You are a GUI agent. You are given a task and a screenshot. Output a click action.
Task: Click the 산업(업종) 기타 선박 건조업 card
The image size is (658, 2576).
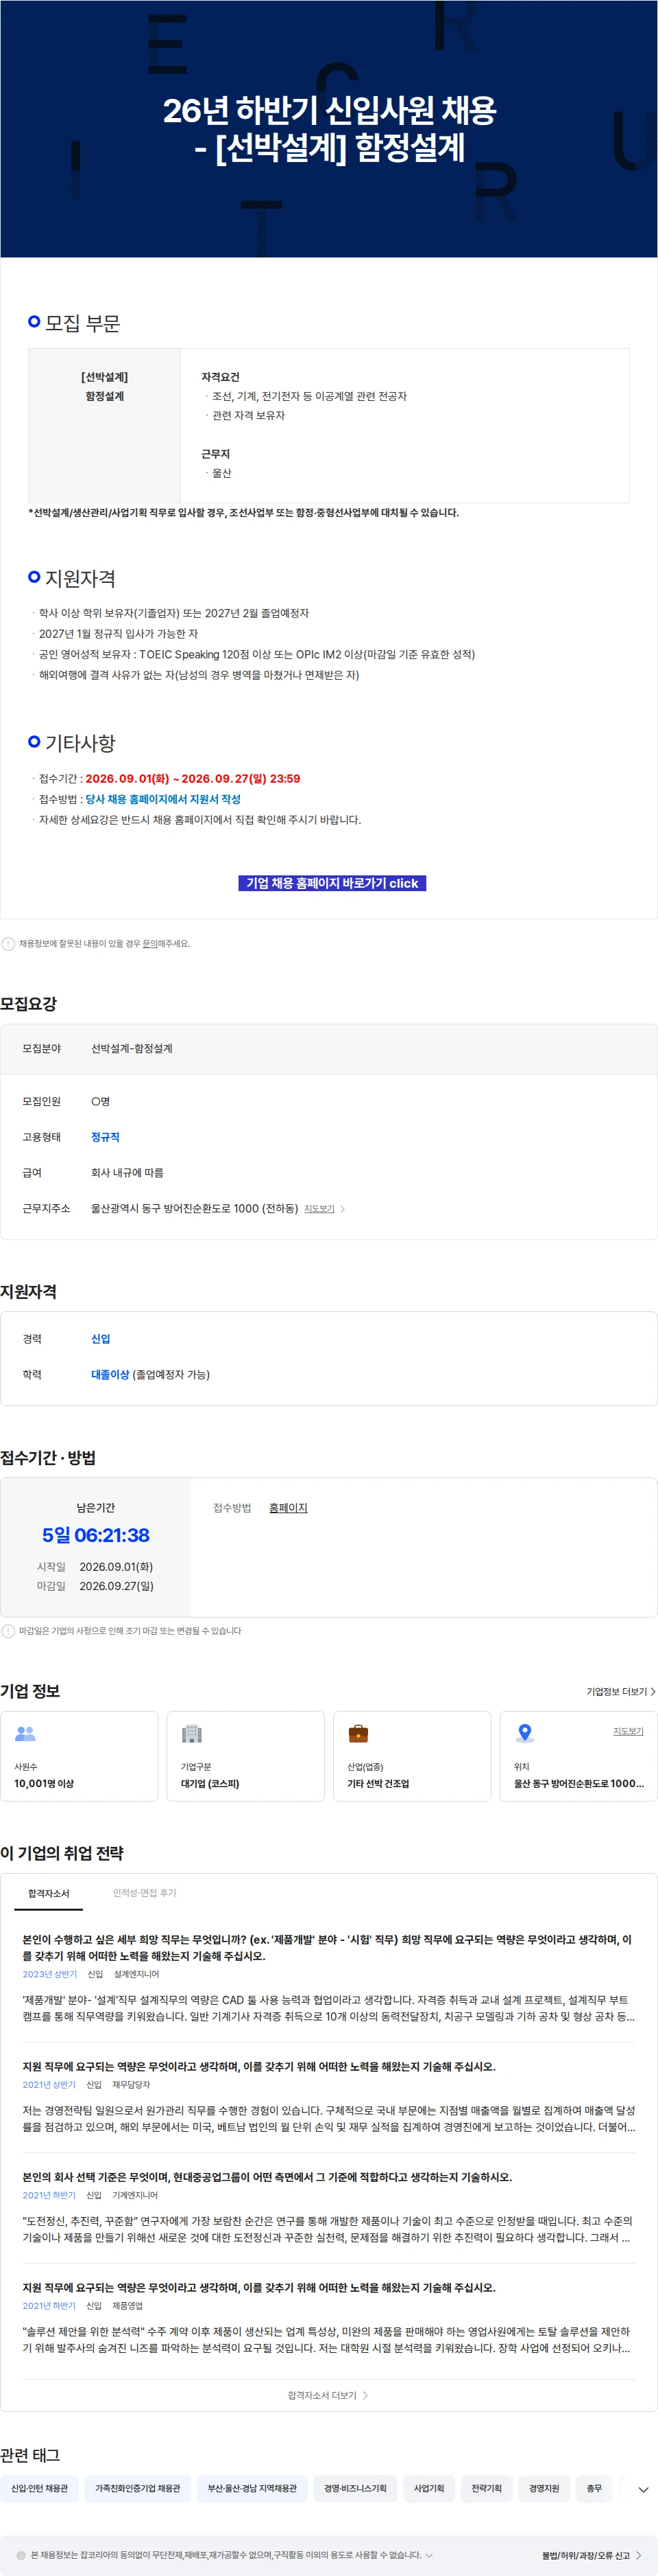[x=413, y=1756]
